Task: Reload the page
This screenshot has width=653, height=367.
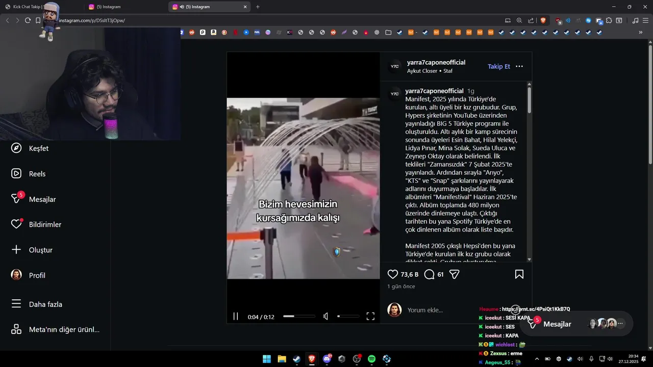Action: click(x=28, y=20)
